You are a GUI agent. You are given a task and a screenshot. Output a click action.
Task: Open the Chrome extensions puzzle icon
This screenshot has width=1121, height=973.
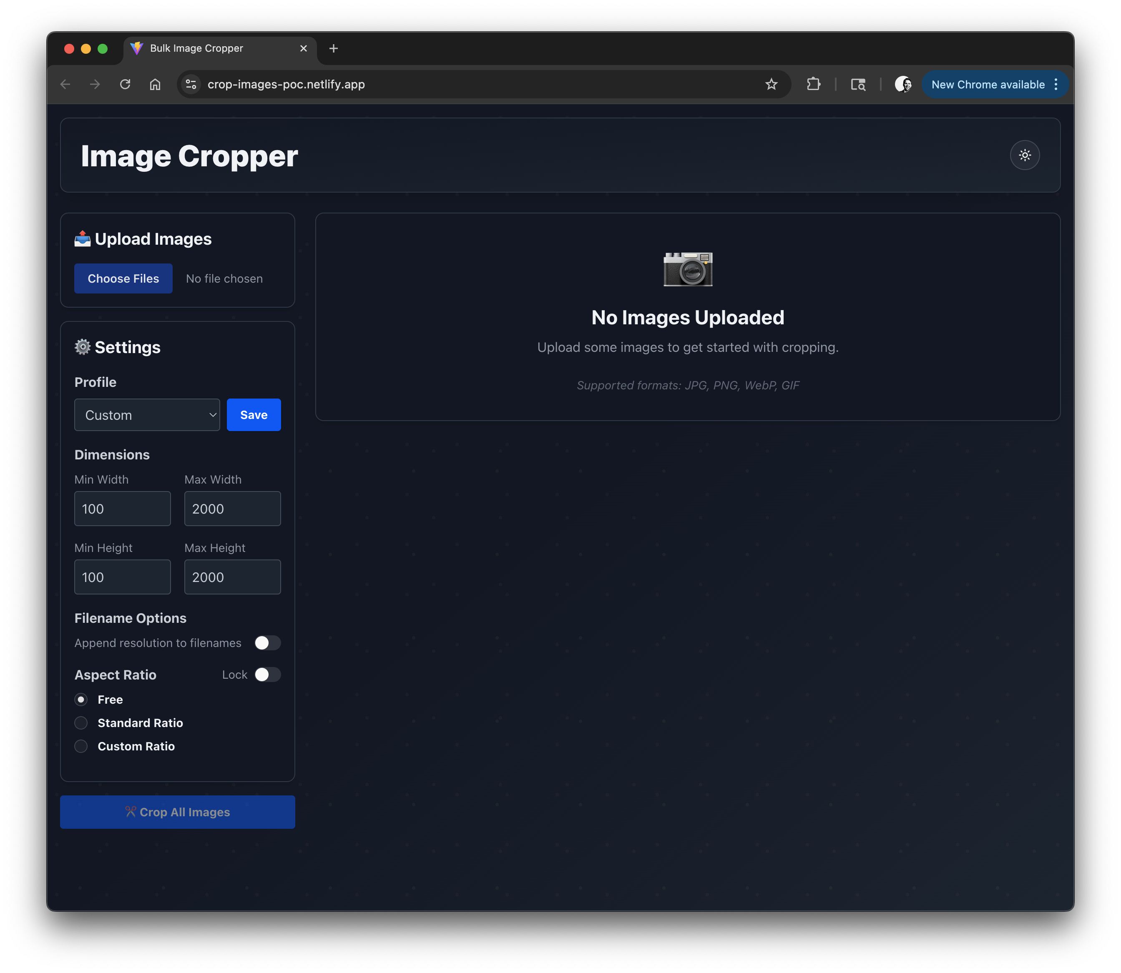pos(813,84)
